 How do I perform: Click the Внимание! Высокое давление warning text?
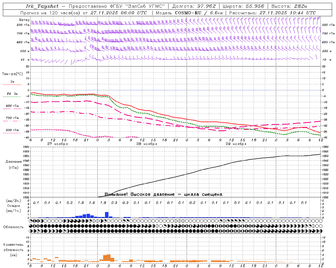[x=163, y=194]
